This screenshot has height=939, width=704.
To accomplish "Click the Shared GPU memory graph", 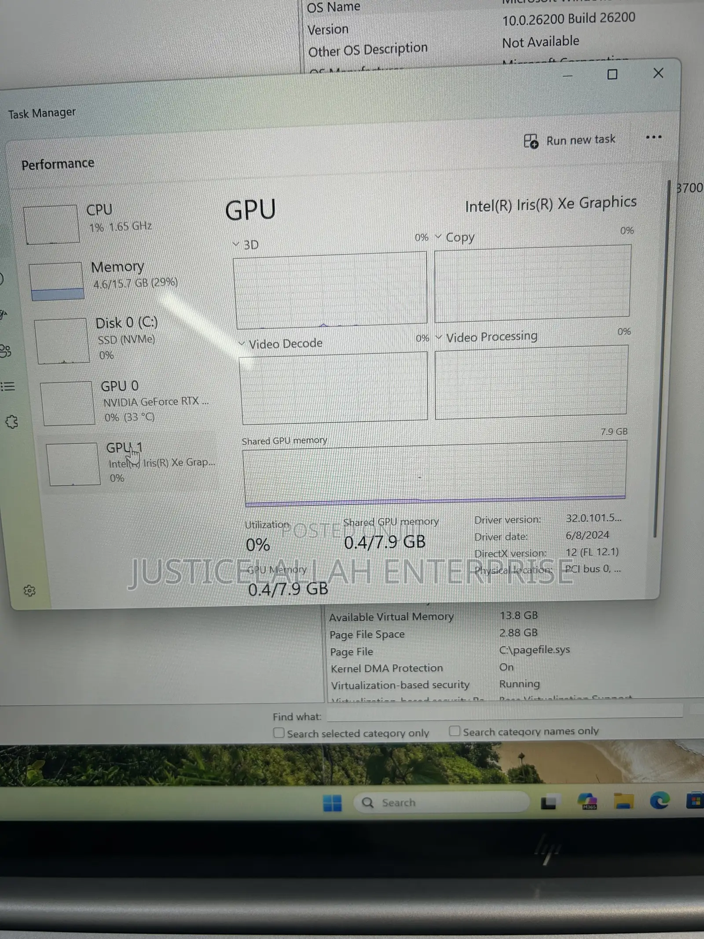I will pyautogui.click(x=434, y=473).
